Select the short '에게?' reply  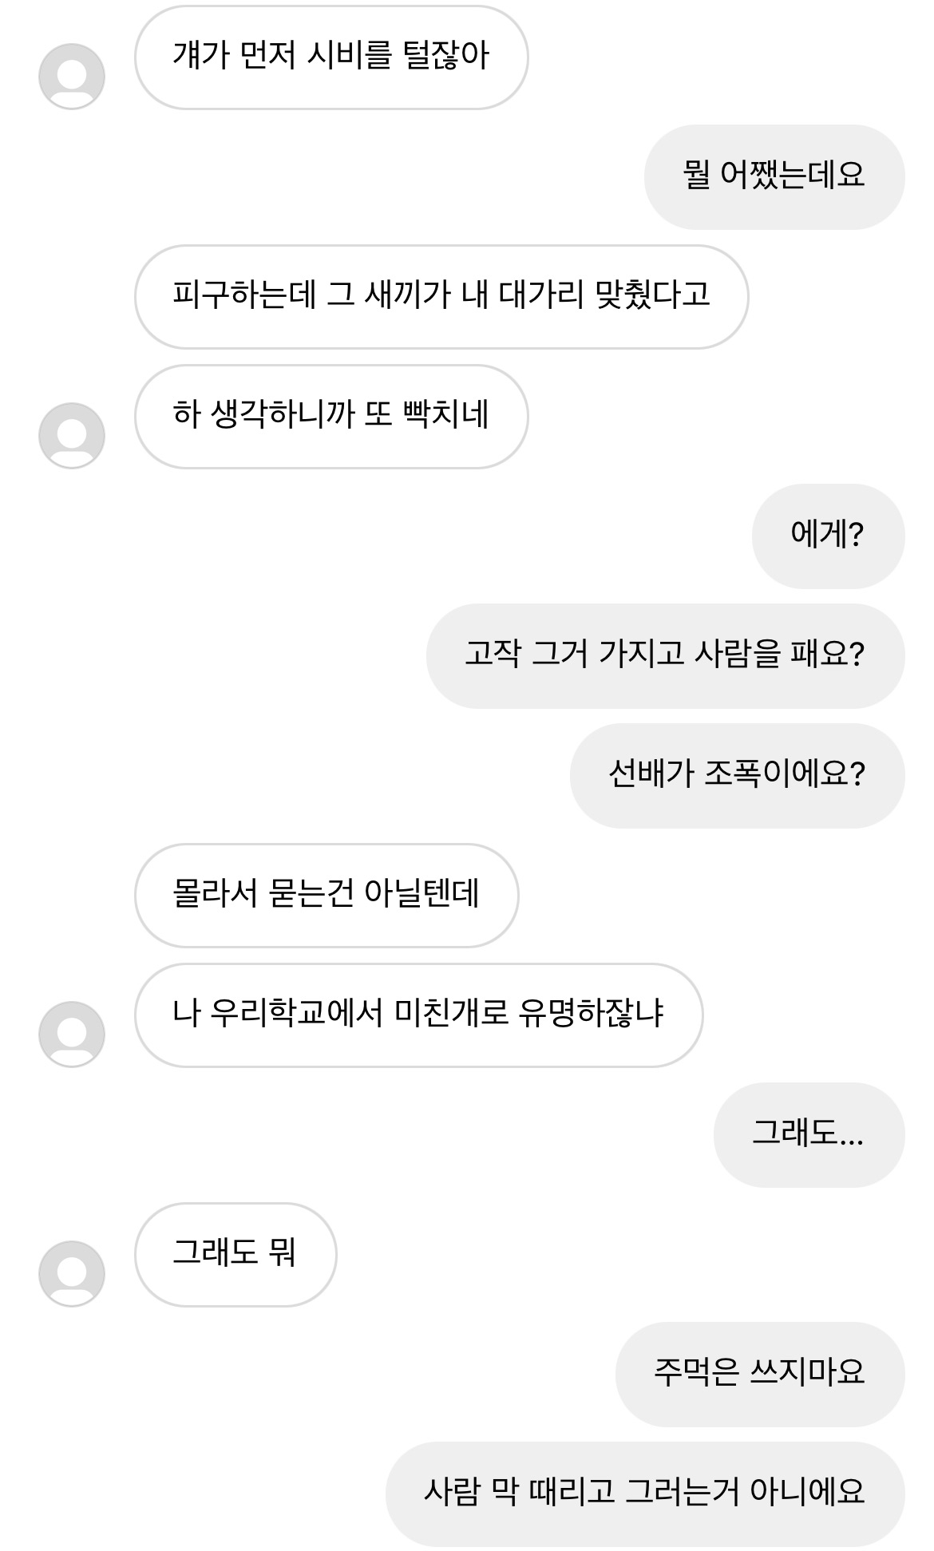coord(828,536)
